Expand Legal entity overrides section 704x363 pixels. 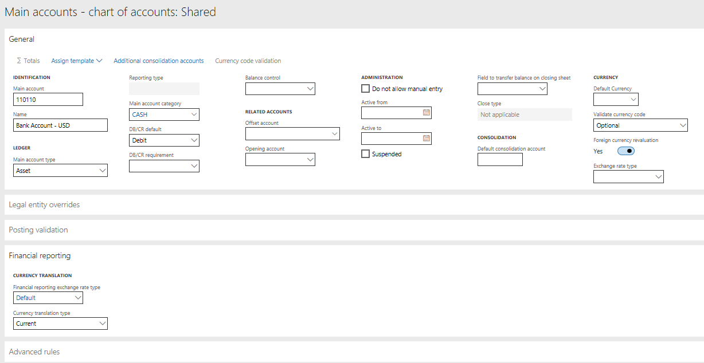click(x=45, y=204)
